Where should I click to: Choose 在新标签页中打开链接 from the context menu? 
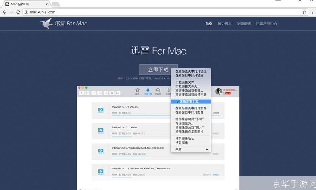[191, 71]
